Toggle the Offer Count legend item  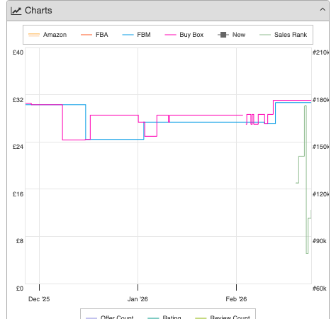[x=110, y=317]
